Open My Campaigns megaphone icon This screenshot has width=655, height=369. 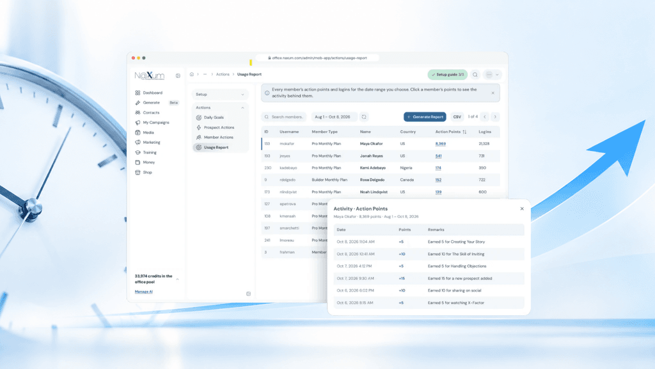(x=138, y=123)
